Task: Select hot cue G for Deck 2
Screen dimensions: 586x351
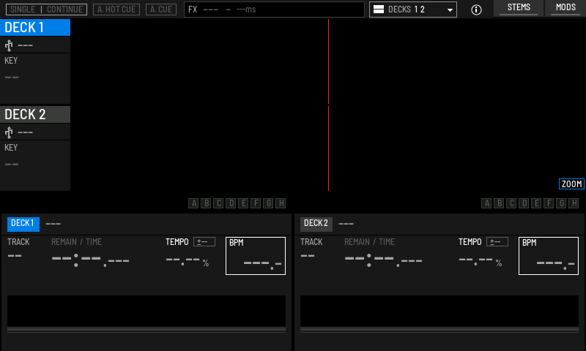Action: click(x=561, y=203)
